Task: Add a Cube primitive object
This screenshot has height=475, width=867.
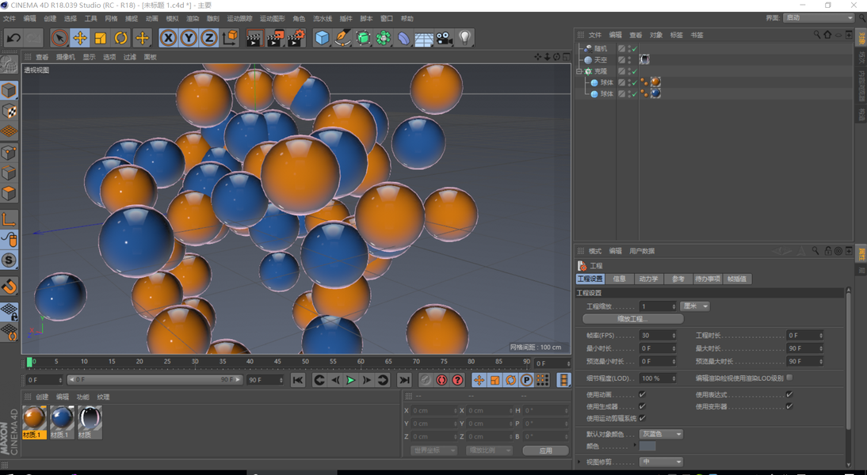Action: point(322,38)
